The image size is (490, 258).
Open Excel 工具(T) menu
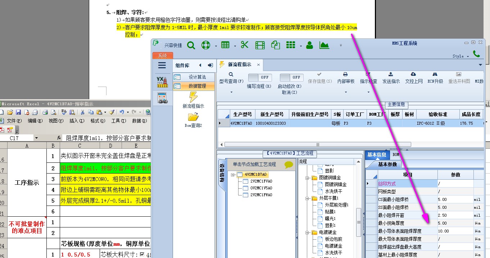point(118,121)
